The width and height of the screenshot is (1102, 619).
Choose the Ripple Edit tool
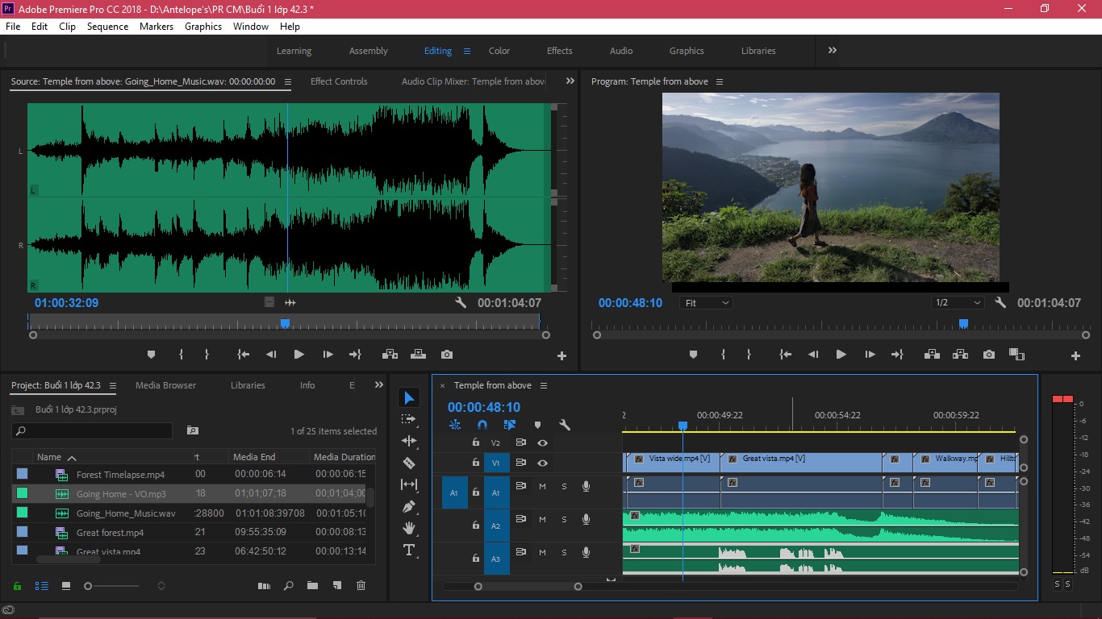[409, 441]
